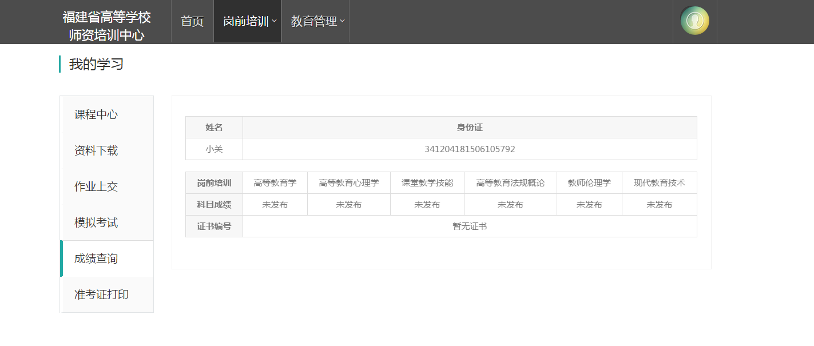
Task: Open 模拟考试 in the sidebar
Action: (96, 222)
